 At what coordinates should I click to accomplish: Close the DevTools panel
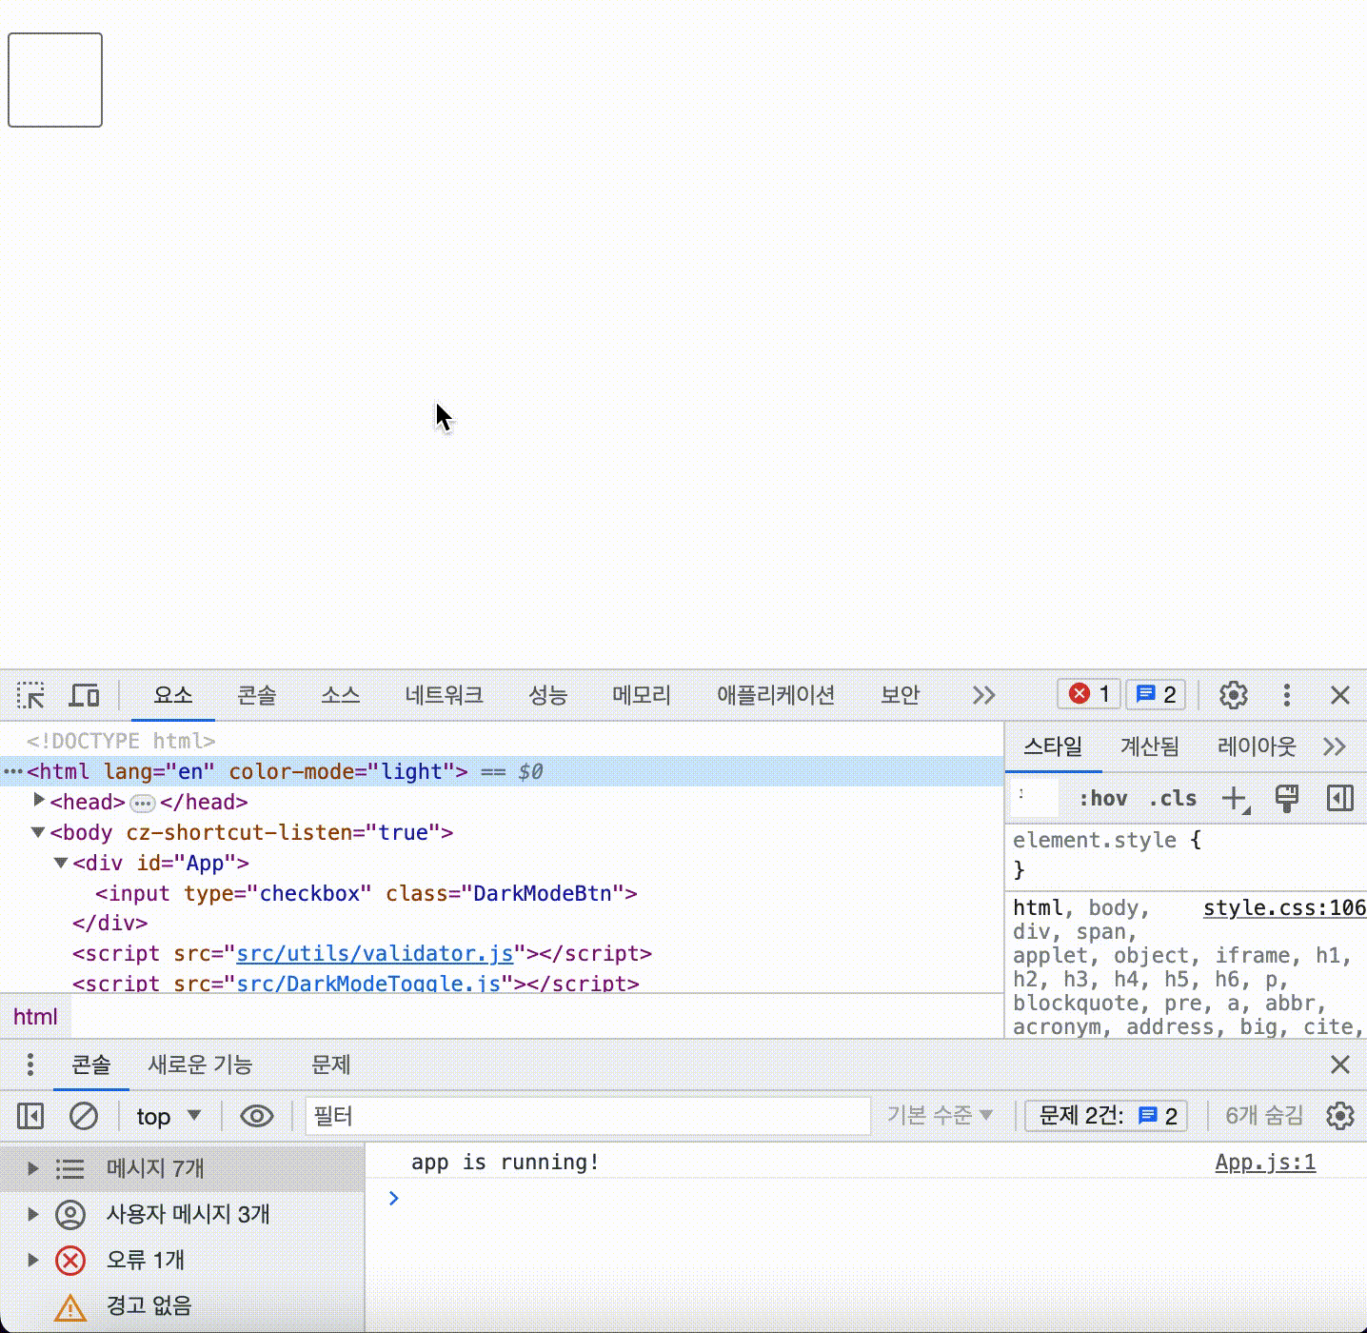click(x=1340, y=695)
